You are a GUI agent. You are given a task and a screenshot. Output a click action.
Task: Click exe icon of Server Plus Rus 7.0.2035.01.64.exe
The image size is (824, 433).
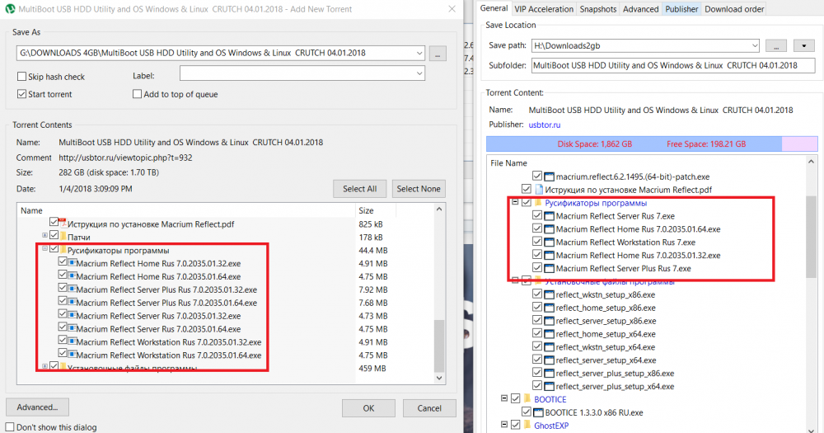click(x=72, y=302)
